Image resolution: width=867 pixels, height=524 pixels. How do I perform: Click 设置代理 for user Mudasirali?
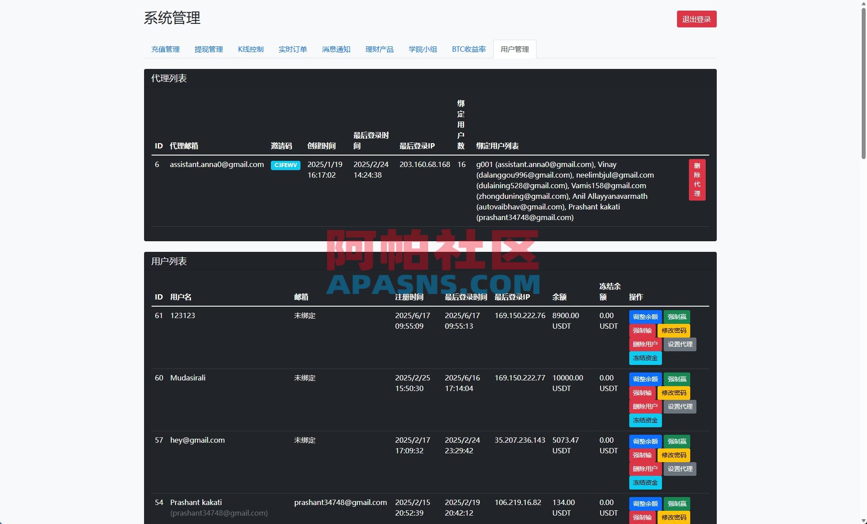point(680,406)
